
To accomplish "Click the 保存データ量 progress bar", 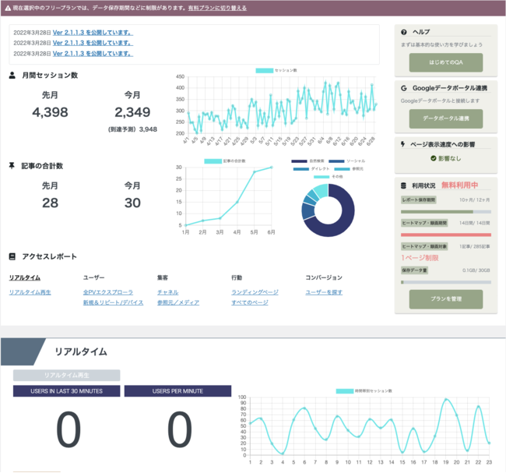I will [446, 282].
